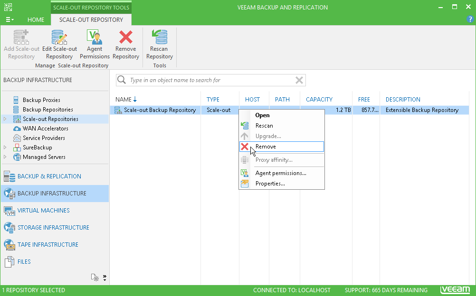Screen dimensions: 476x296
Task: Select the SCALE-OUT REPOSITORY tab
Action: coord(91,20)
